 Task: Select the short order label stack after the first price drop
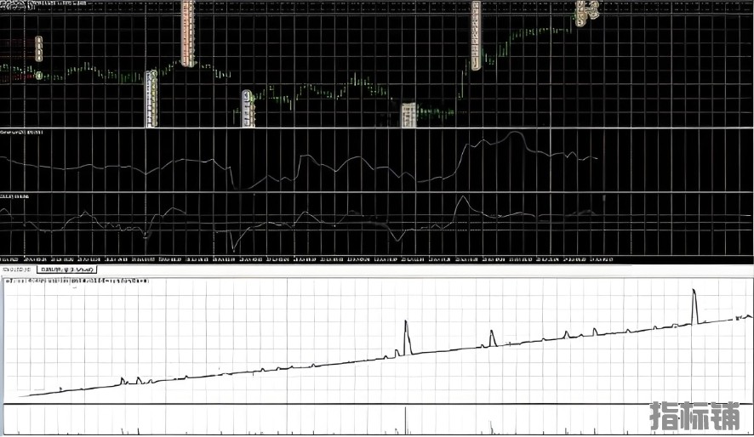point(248,108)
